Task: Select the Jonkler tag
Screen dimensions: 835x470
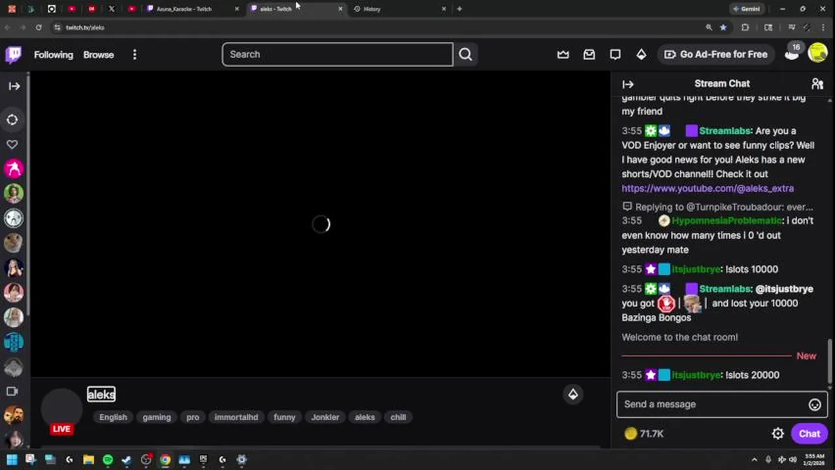Action: [325, 417]
